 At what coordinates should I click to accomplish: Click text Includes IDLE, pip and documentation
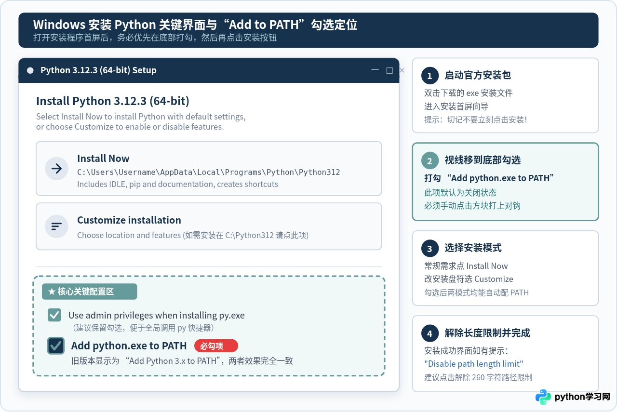pyautogui.click(x=177, y=184)
